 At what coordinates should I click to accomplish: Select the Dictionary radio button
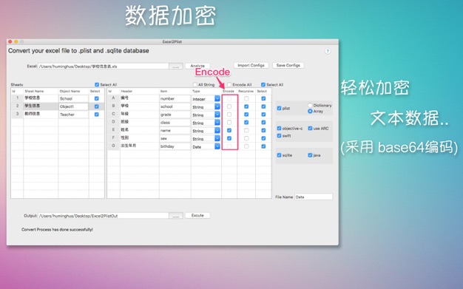click(x=310, y=106)
